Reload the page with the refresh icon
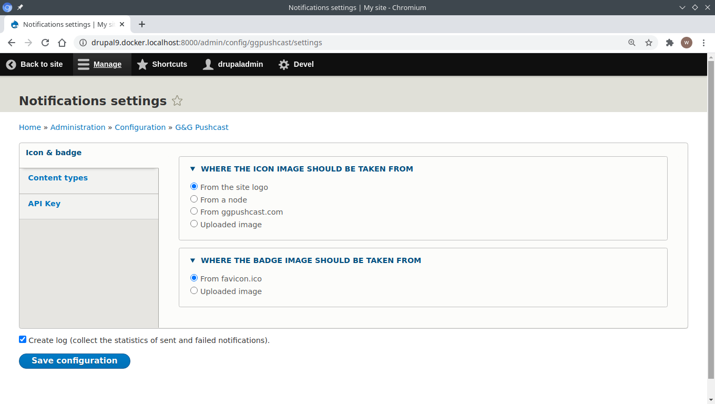Image resolution: width=715 pixels, height=404 pixels. pos(45,43)
